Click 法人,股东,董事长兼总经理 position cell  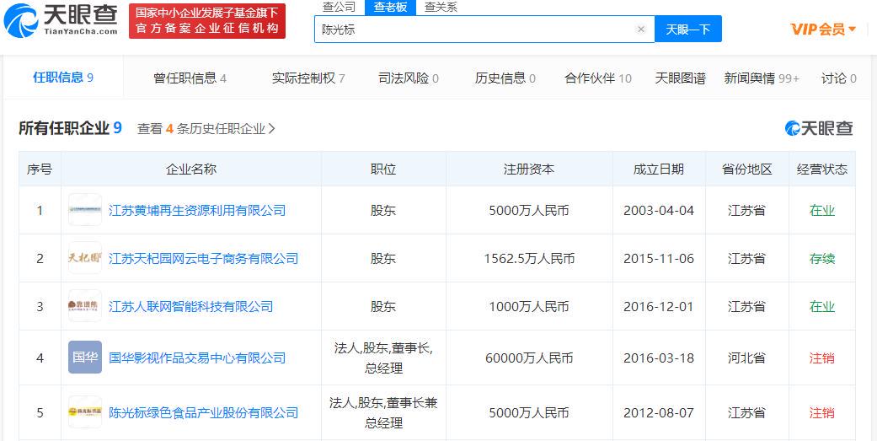383,412
